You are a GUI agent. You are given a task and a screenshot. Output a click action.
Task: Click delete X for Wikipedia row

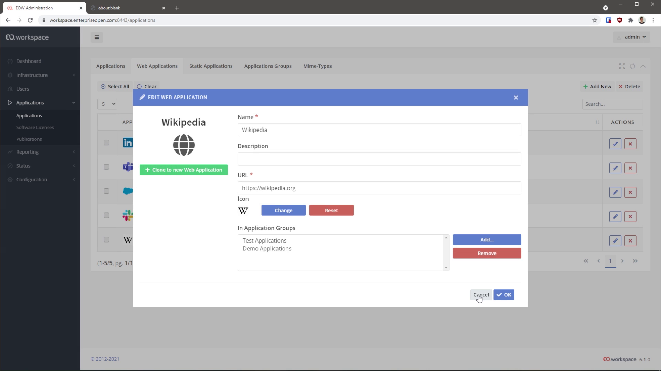point(630,241)
